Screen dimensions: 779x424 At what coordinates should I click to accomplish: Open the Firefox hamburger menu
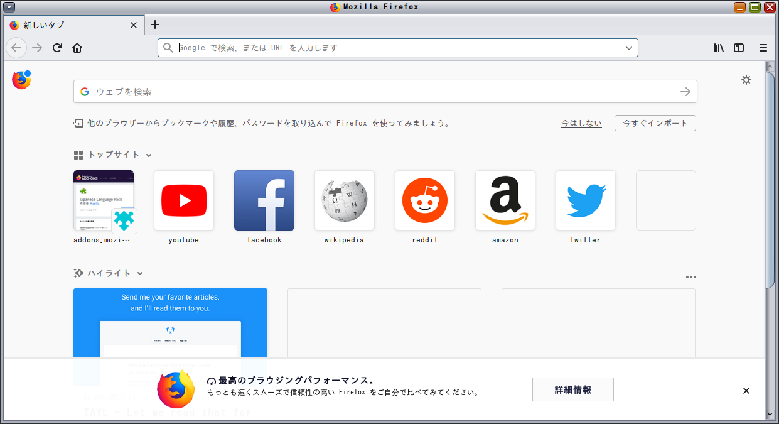pyautogui.click(x=763, y=48)
